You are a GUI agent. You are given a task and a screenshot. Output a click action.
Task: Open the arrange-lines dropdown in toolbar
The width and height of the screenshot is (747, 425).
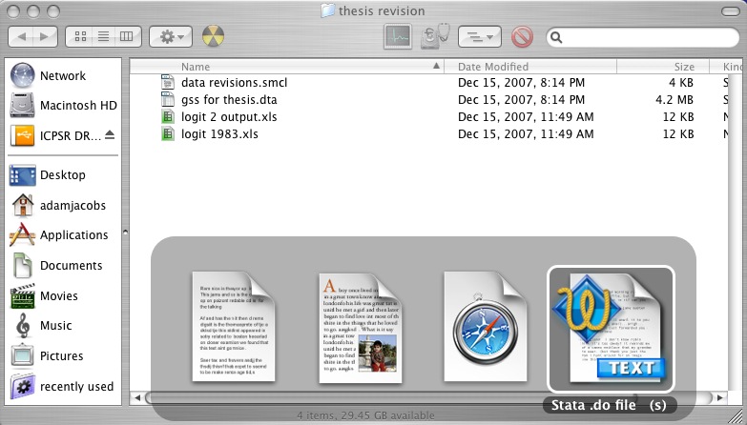point(480,37)
